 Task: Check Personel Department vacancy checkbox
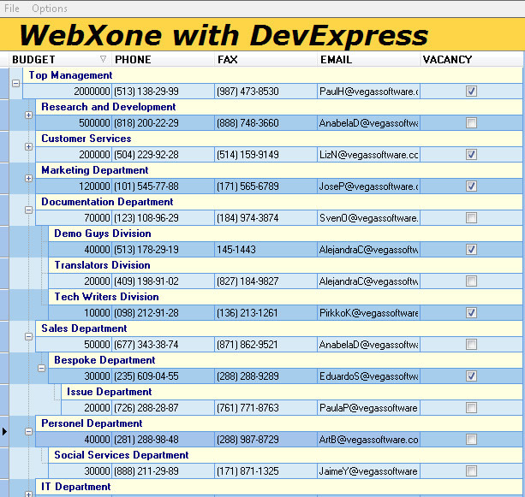(471, 439)
